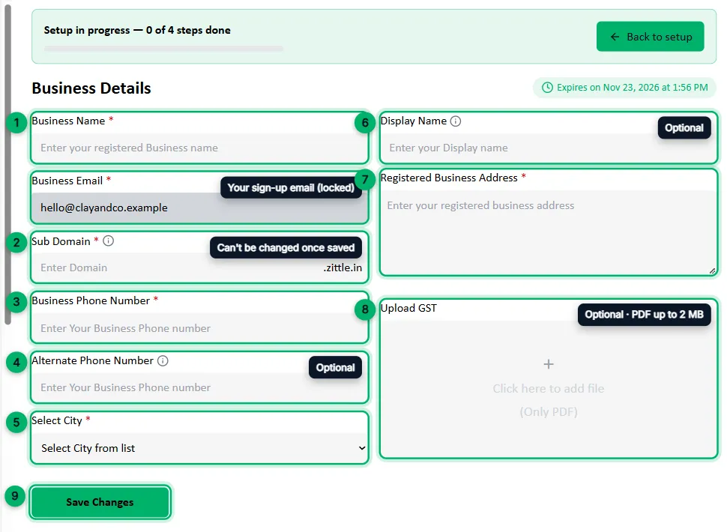
Task: Open the Select City dropdown
Action: click(x=200, y=448)
